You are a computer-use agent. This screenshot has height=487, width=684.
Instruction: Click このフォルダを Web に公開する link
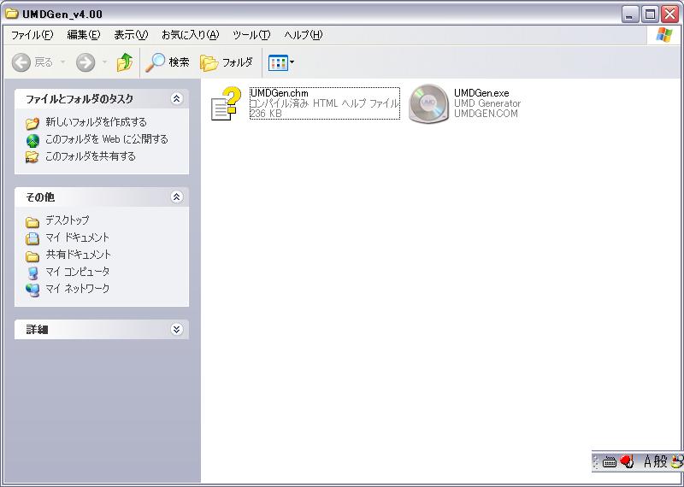106,139
